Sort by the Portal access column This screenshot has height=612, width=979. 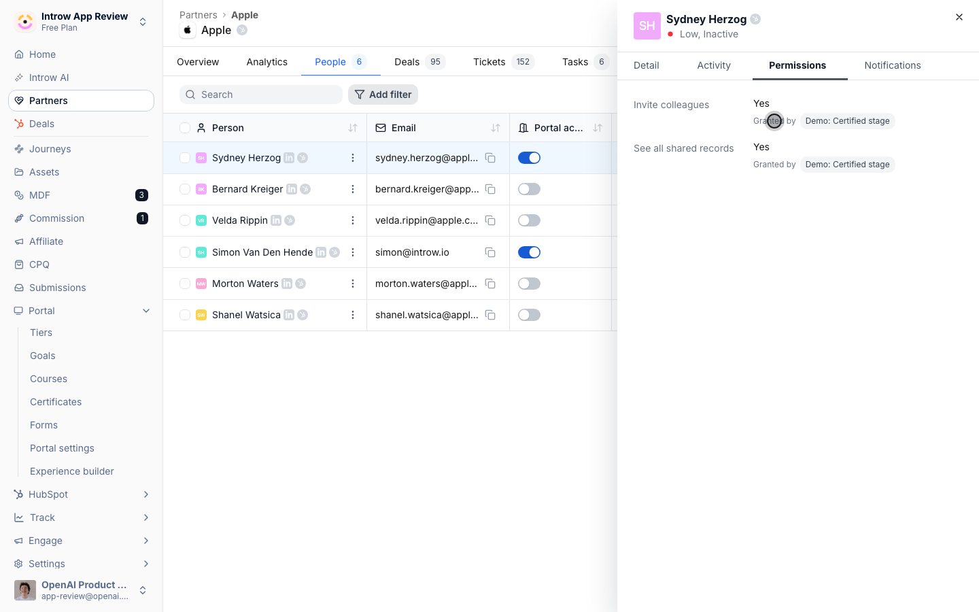[598, 128]
